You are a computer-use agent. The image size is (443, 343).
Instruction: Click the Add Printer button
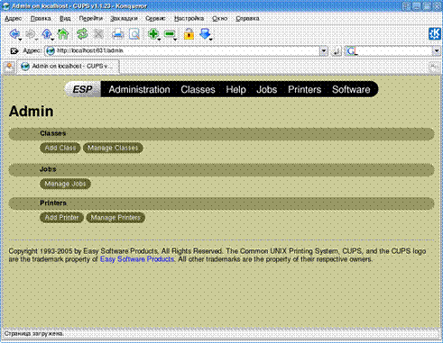[61, 218]
